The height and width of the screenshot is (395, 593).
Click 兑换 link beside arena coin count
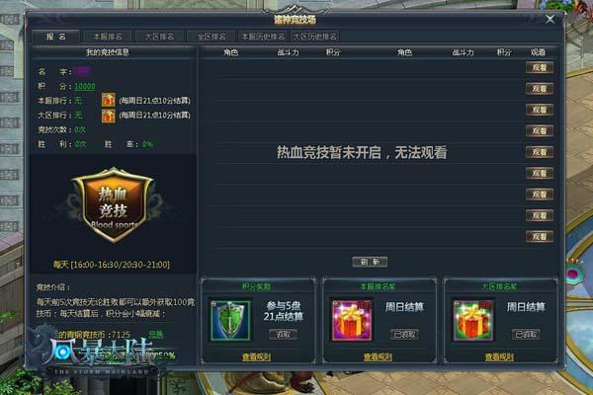156,335
